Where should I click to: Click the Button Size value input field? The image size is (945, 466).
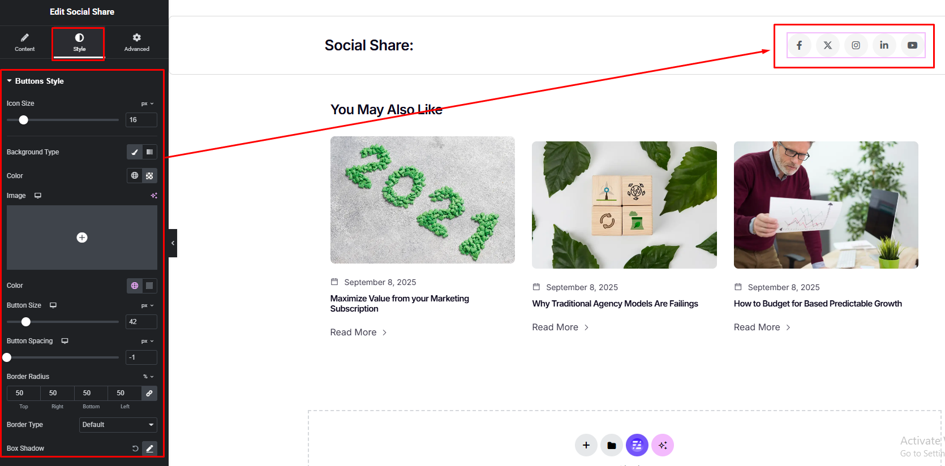(x=141, y=322)
